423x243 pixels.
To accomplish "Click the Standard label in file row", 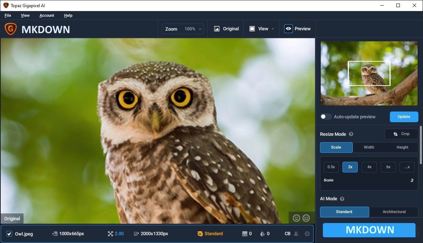I will 214,234.
